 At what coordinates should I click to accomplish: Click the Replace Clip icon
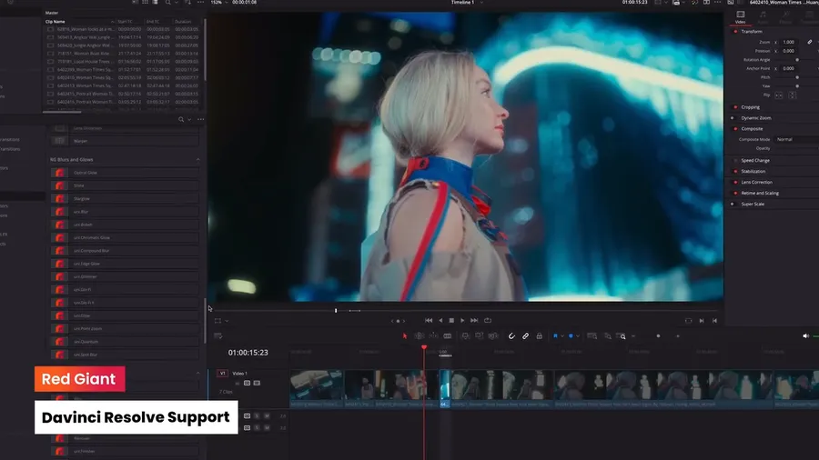point(493,335)
